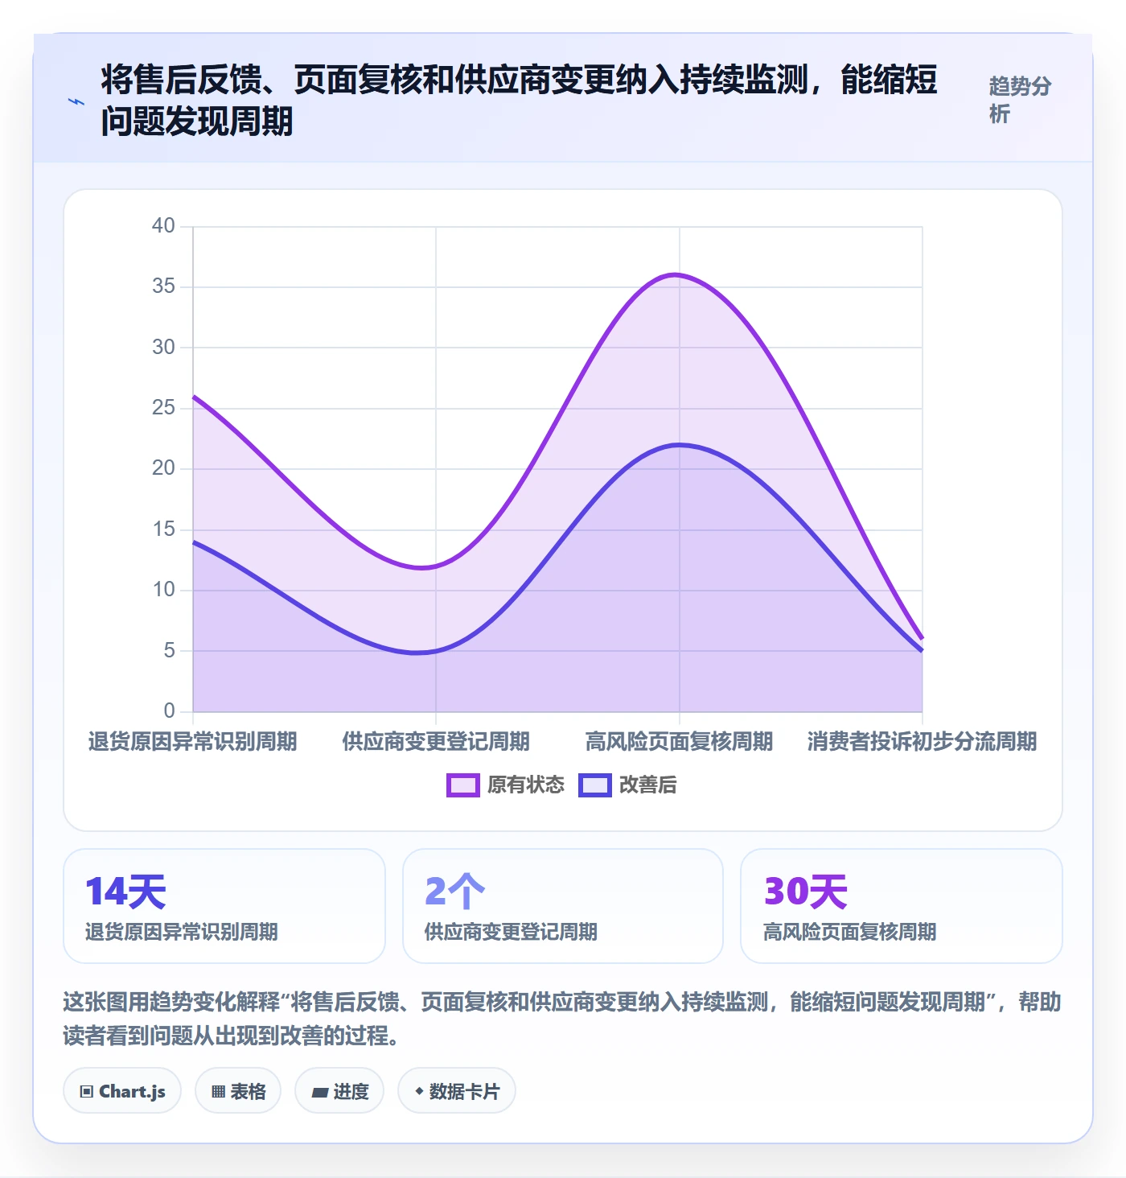Select the Chart.js tag chip
Image resolution: width=1126 pixels, height=1178 pixels.
click(122, 1091)
